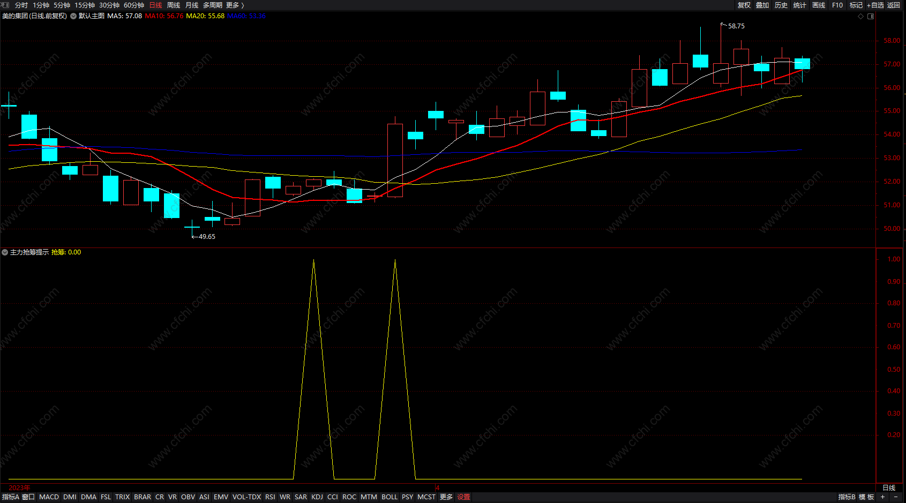This screenshot has height=503, width=906.
Task: Select 指标B indicator group
Action: point(847,497)
